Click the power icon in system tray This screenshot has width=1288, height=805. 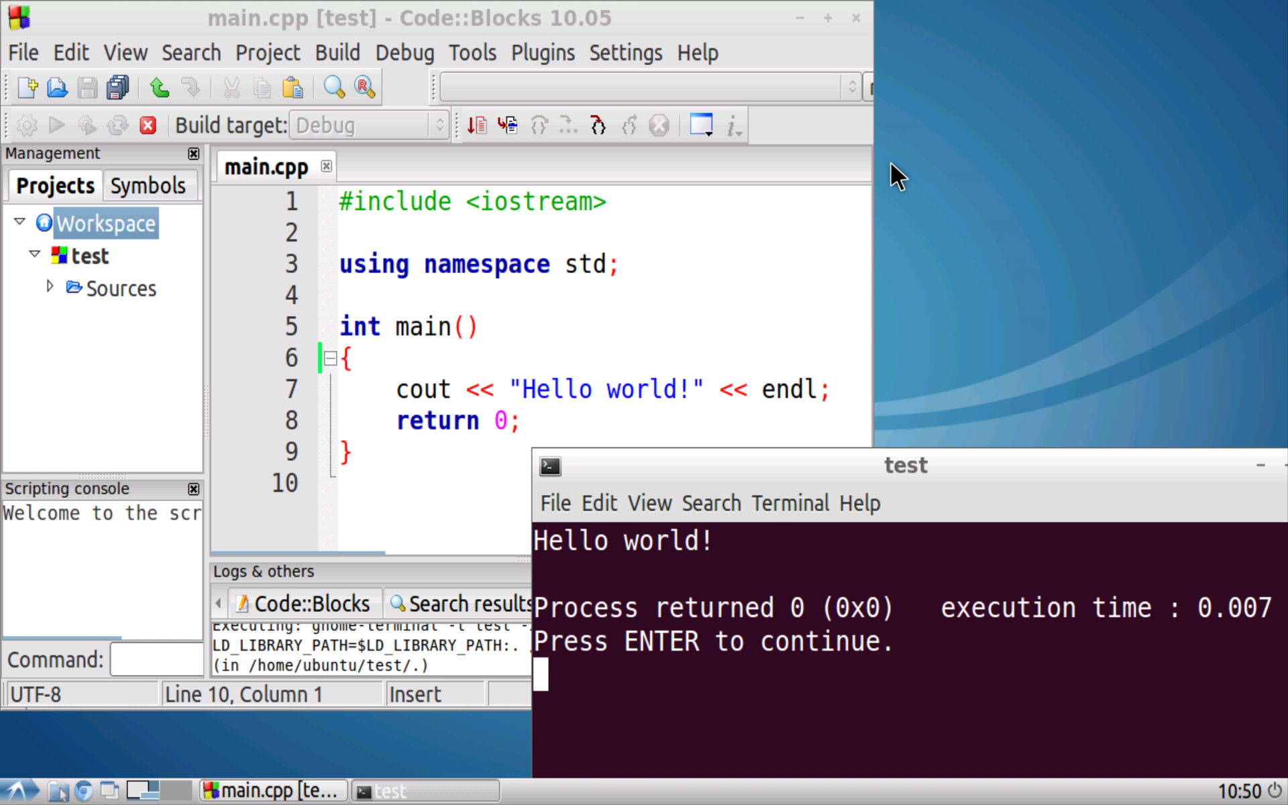click(1274, 791)
